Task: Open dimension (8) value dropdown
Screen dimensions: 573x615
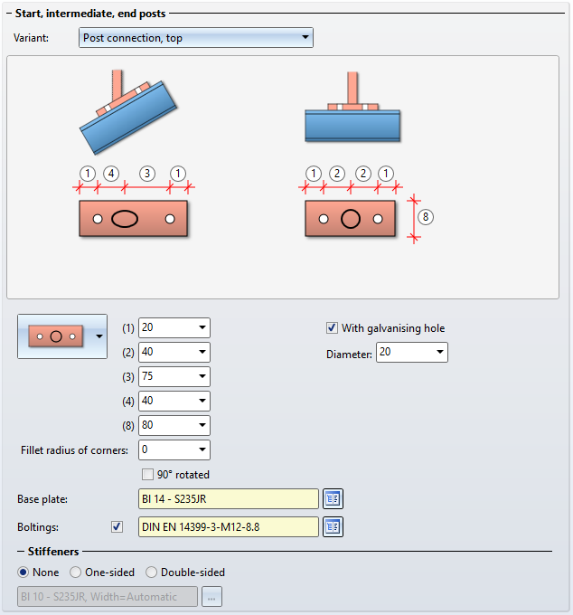Action: pyautogui.click(x=202, y=426)
